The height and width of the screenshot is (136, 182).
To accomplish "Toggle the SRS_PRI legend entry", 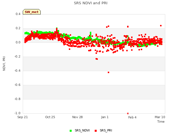I will click(x=103, y=130).
